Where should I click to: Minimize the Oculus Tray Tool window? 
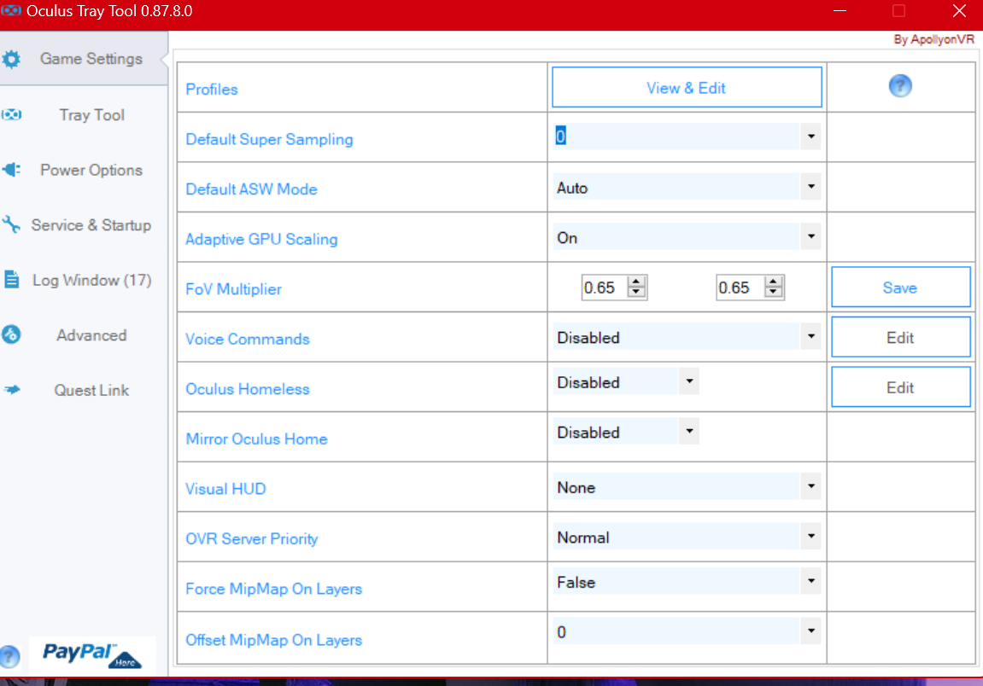(840, 10)
